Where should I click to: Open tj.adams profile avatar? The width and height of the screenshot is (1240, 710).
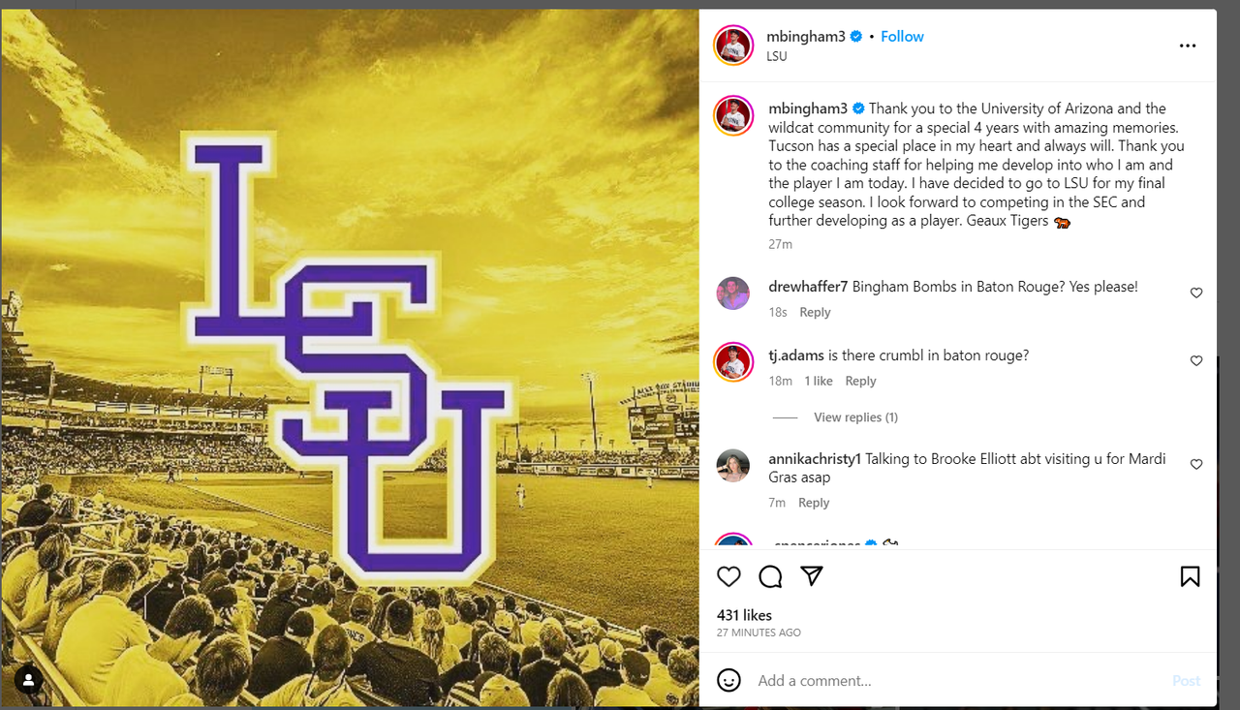click(x=733, y=361)
